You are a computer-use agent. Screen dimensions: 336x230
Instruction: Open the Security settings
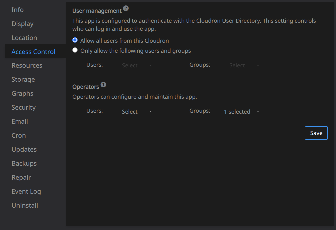click(x=23, y=107)
